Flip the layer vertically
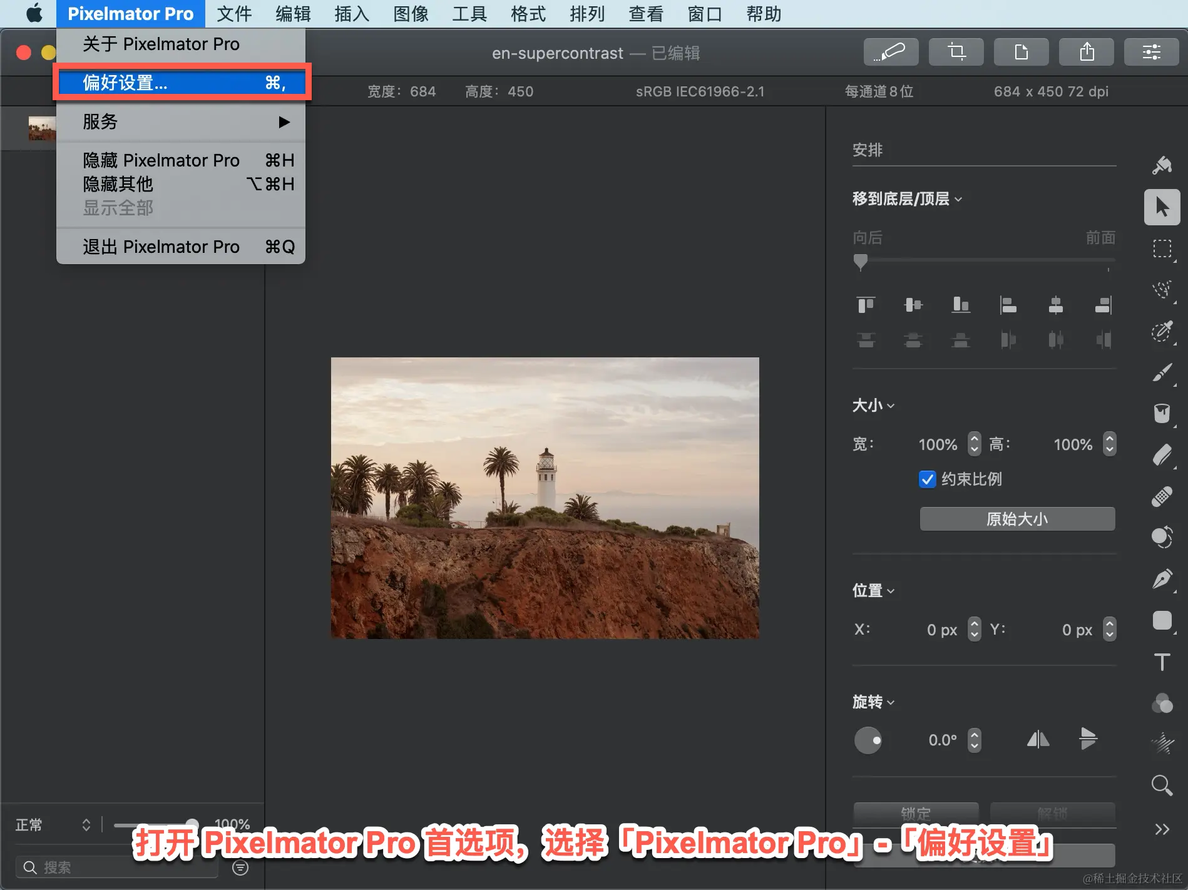The width and height of the screenshot is (1188, 890). click(x=1088, y=739)
